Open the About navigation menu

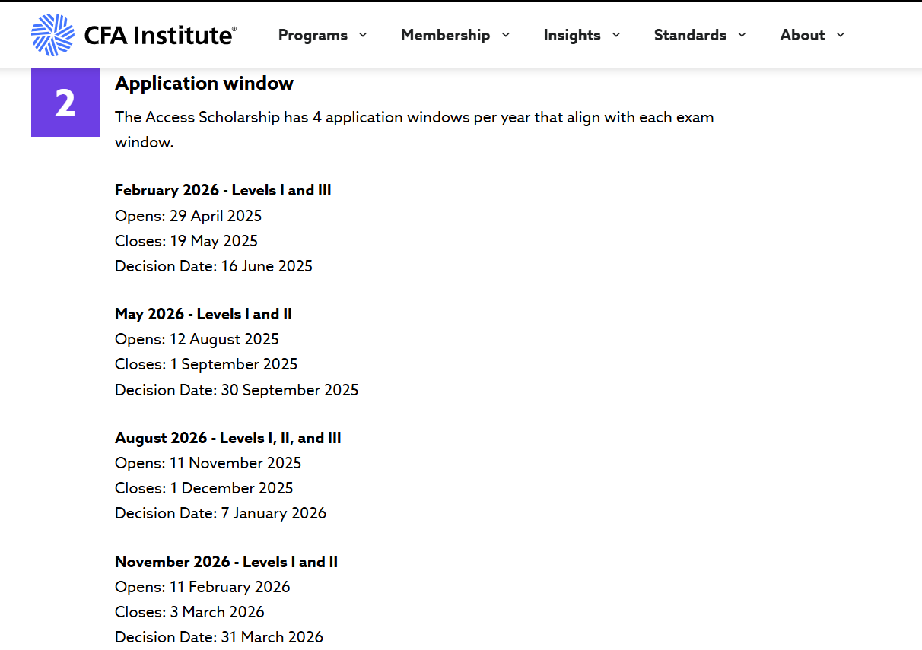(x=802, y=35)
